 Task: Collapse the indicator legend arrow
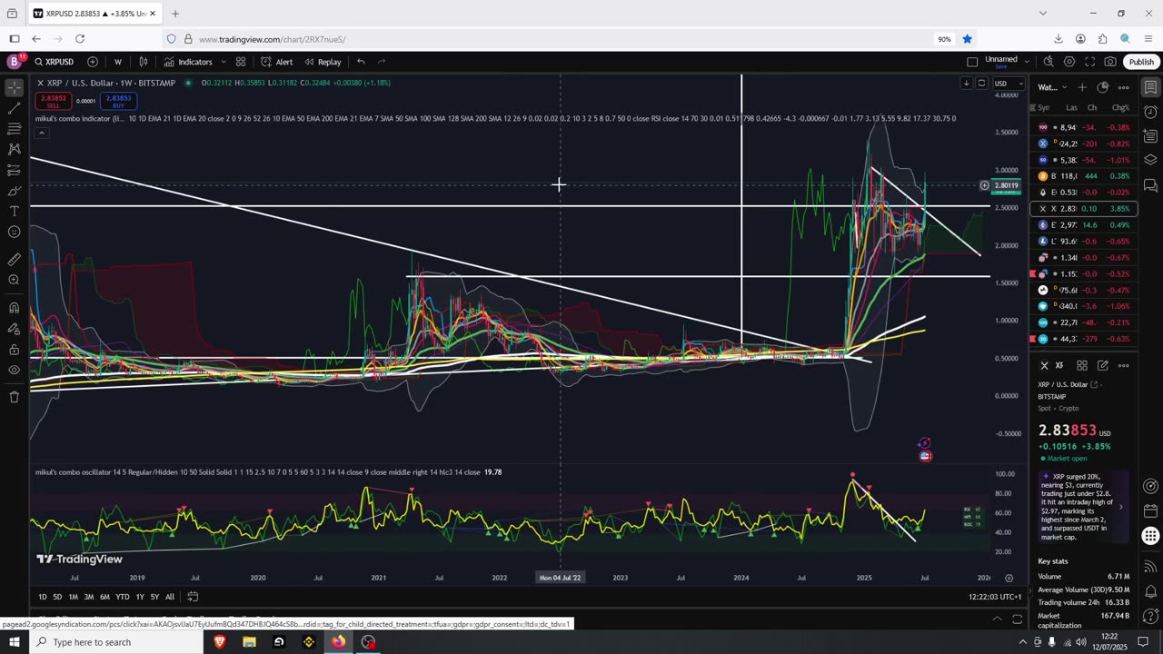pyautogui.click(x=41, y=133)
